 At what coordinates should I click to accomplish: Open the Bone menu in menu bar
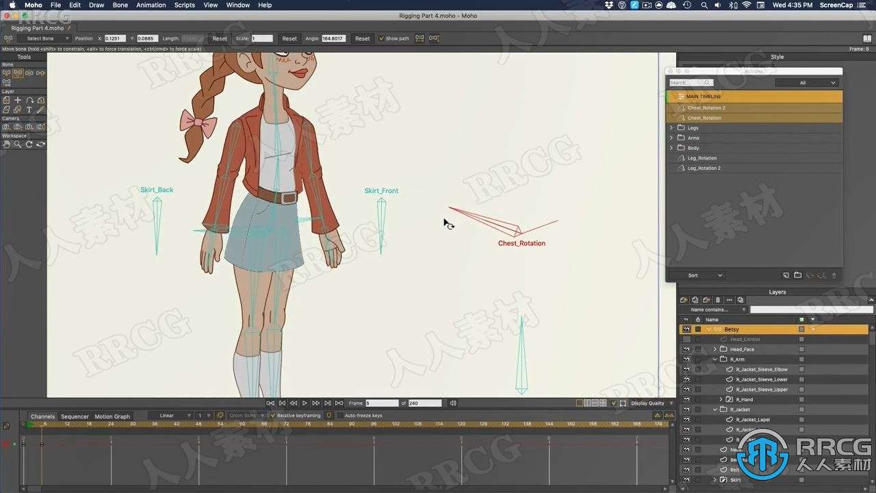[120, 5]
